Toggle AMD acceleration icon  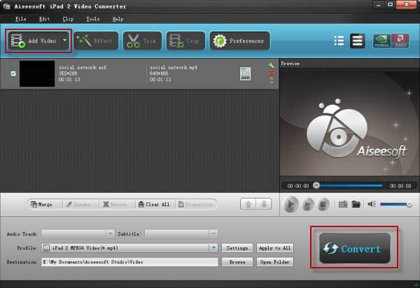click(x=400, y=41)
